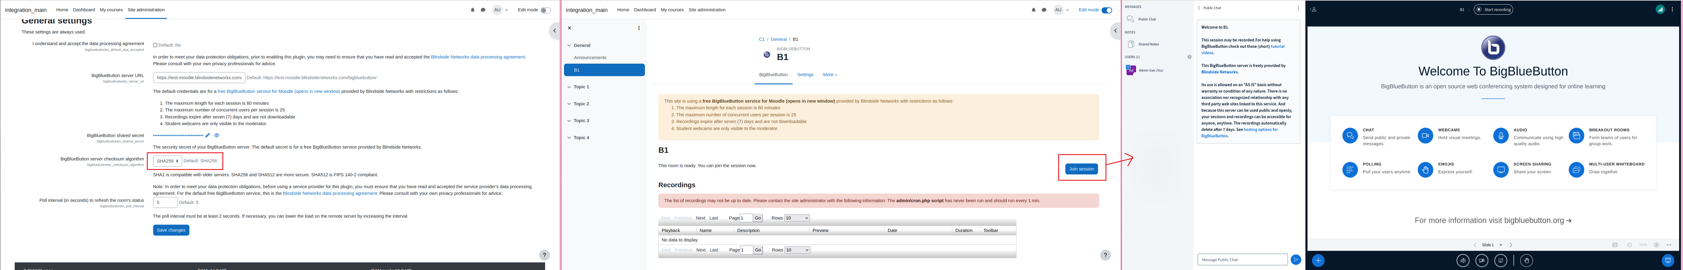Open AU user menu in B1 window
Screen dimensions: 1683x270
pyautogui.click(x=1062, y=10)
